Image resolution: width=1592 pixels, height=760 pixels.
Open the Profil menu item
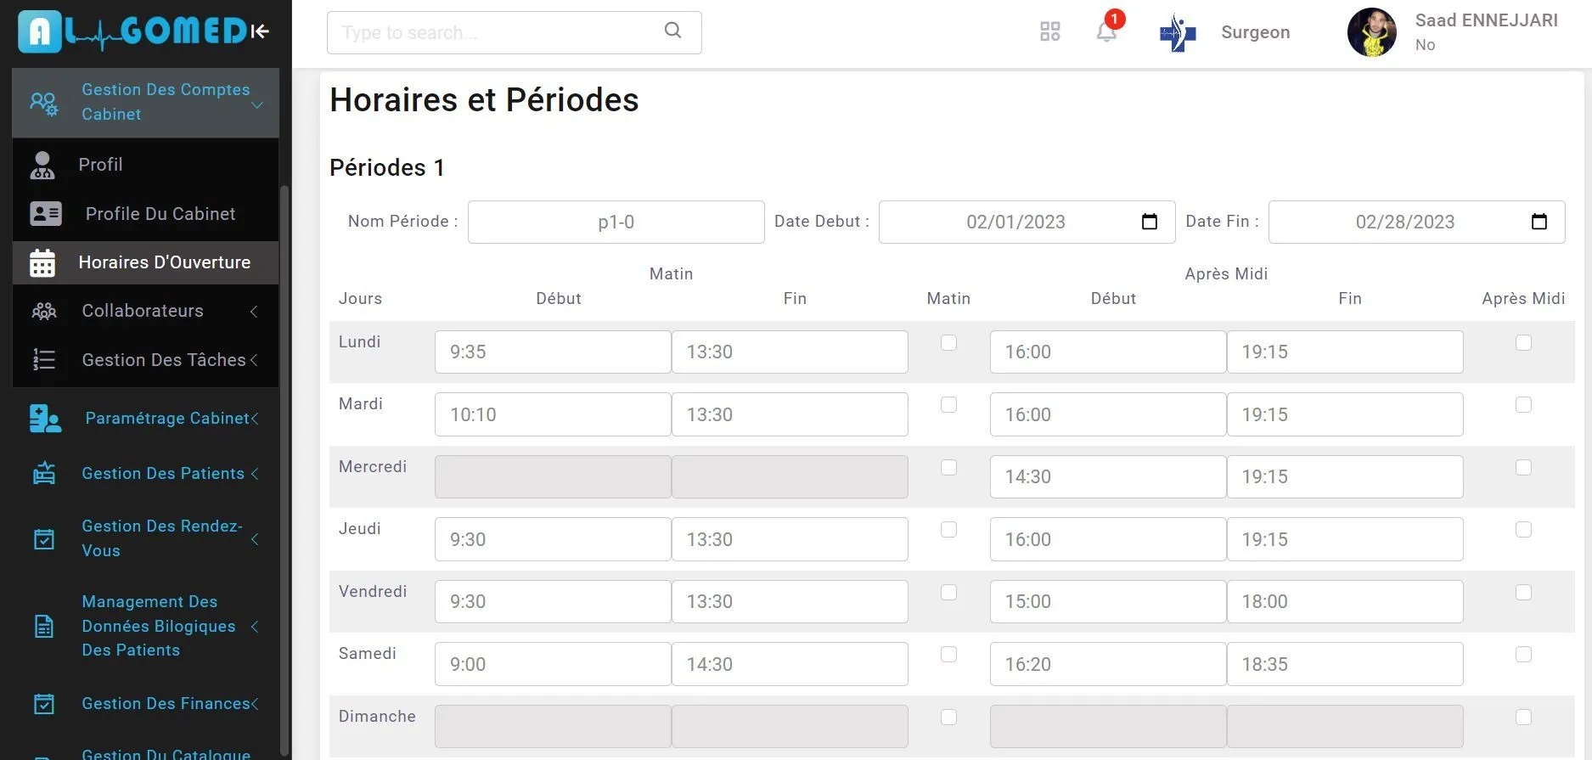[100, 165]
